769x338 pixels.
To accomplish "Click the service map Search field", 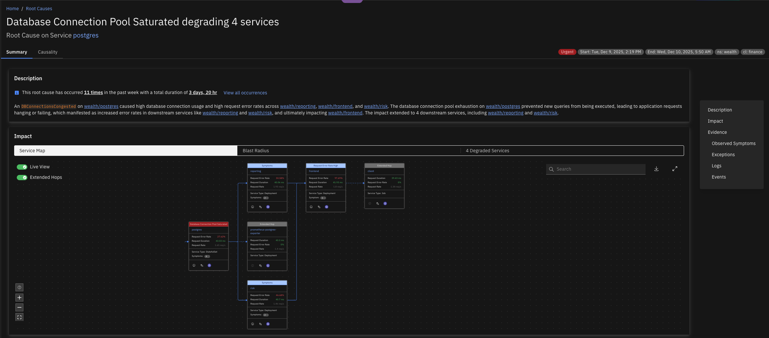I will point(599,169).
